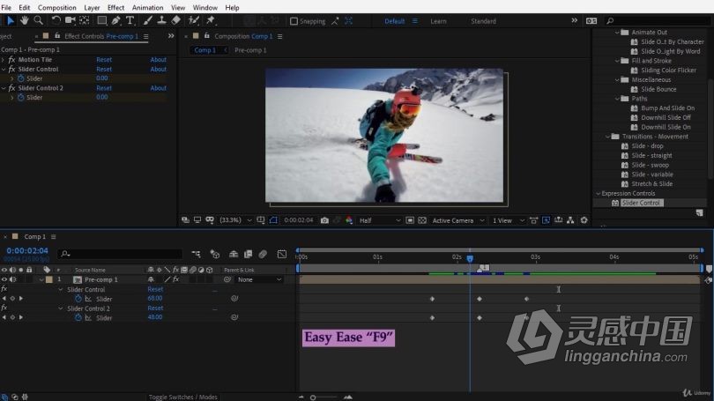Select the Rectangle shape tool
The width and height of the screenshot is (714, 401).
(x=101, y=20)
